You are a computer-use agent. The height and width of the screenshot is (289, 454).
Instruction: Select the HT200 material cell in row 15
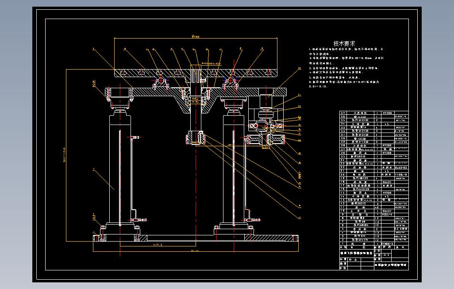click(x=388, y=193)
